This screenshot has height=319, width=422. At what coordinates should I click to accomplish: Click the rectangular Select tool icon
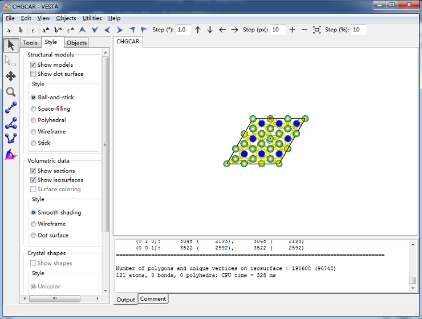(x=11, y=60)
